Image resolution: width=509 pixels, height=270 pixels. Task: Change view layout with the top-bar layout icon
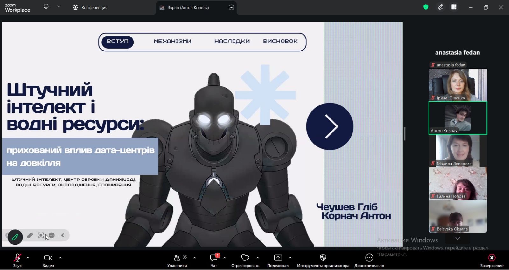pos(454,7)
